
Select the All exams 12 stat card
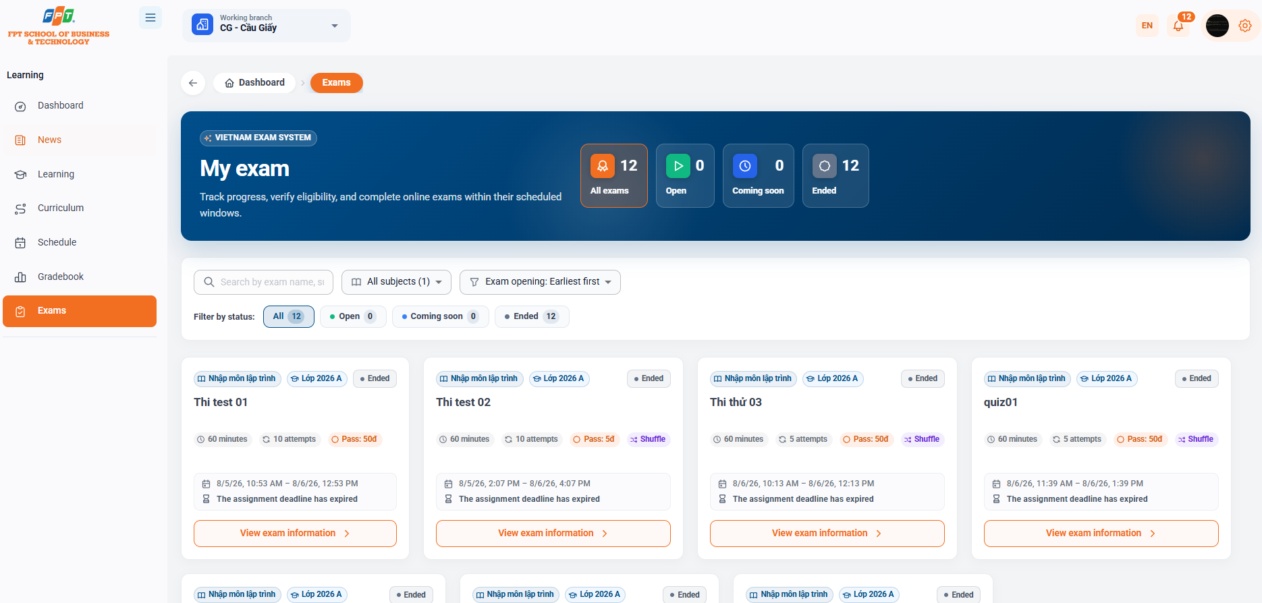point(614,175)
